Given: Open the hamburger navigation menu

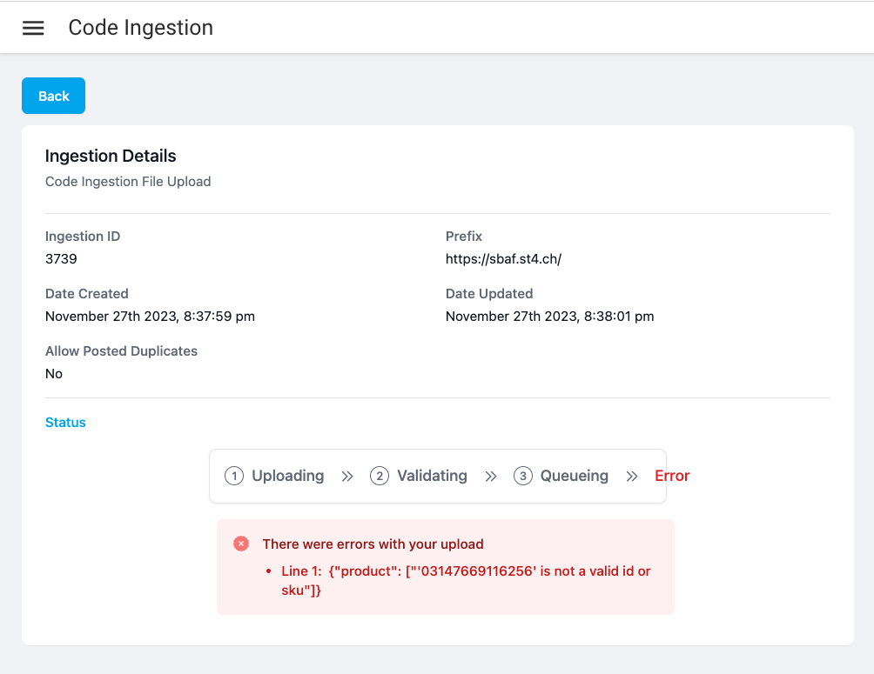Looking at the screenshot, I should pyautogui.click(x=33, y=28).
